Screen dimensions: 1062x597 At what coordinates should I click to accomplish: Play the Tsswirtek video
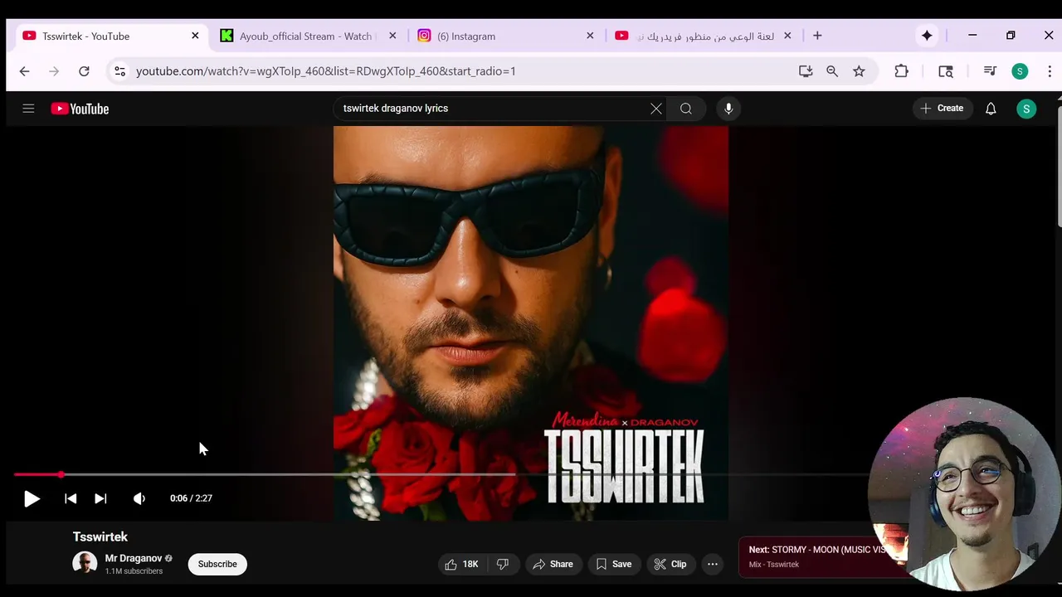[x=32, y=498]
